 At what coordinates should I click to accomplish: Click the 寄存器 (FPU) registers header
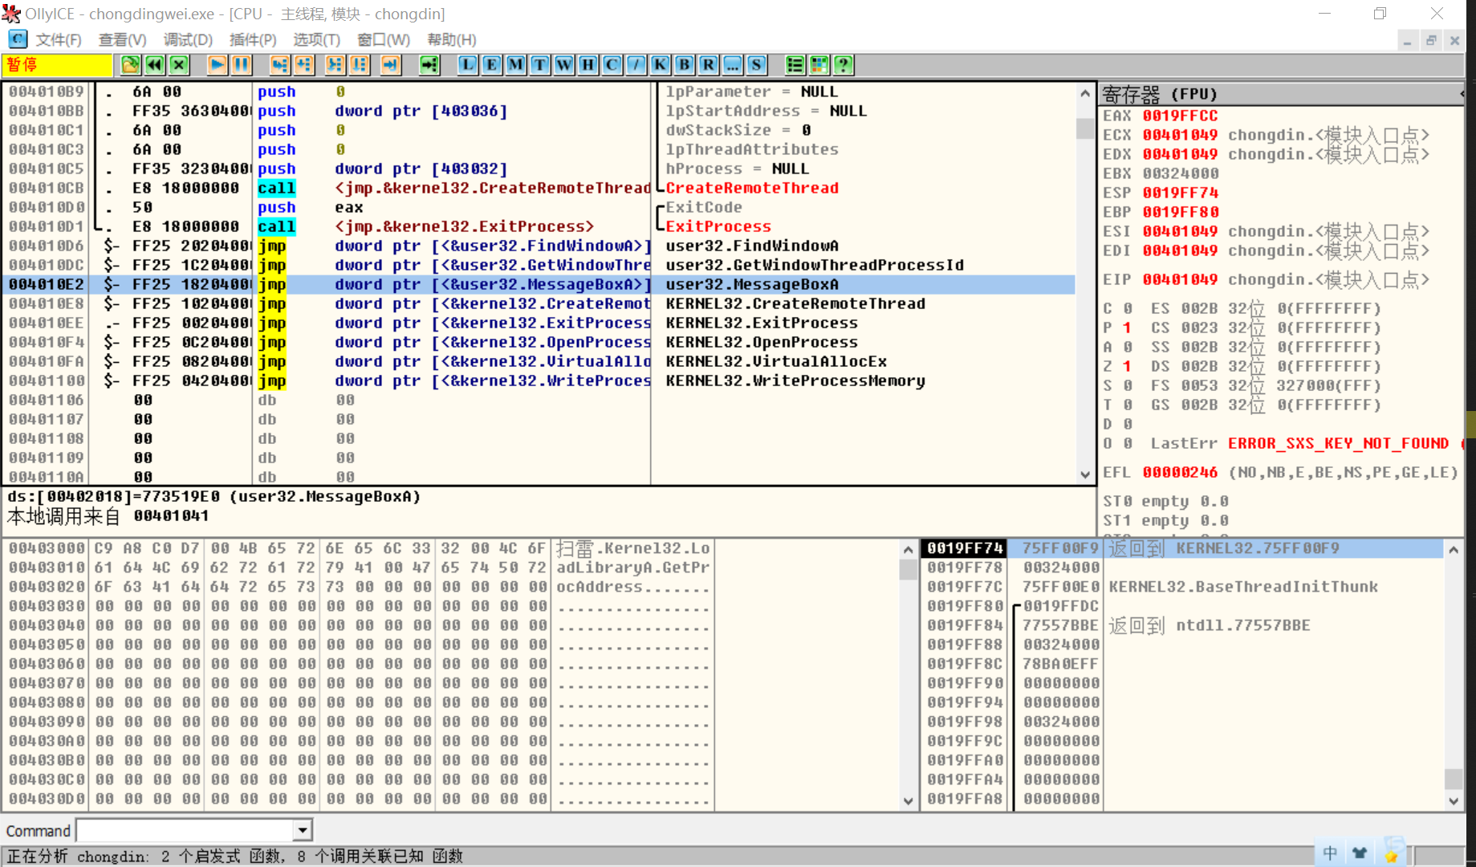tap(1281, 95)
